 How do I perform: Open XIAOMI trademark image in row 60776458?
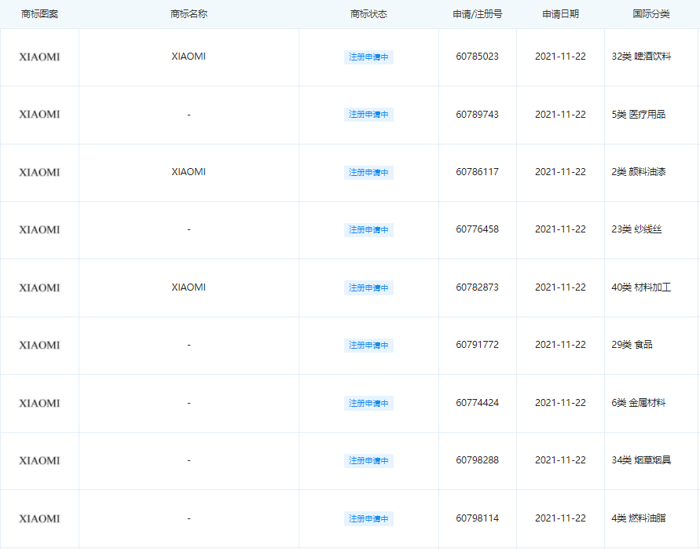click(x=40, y=230)
